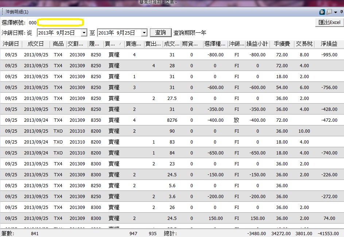
Task: Select the net loss cell -428.00
Action: click(x=329, y=109)
